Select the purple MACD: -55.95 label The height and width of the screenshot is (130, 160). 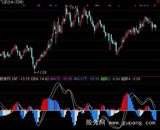(61, 79)
